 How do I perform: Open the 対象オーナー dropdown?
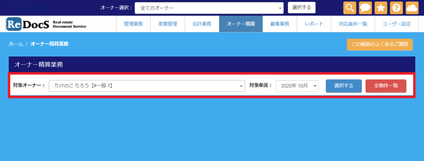point(147,86)
